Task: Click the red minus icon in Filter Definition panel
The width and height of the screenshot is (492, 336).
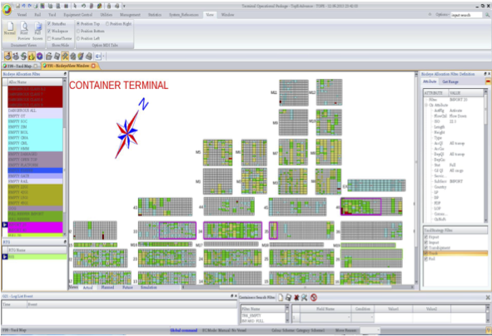Action: (488, 82)
